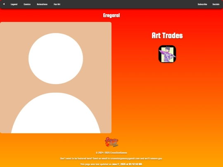Open the purple character art trade thumbnail
The image size is (223, 167).
(167, 54)
